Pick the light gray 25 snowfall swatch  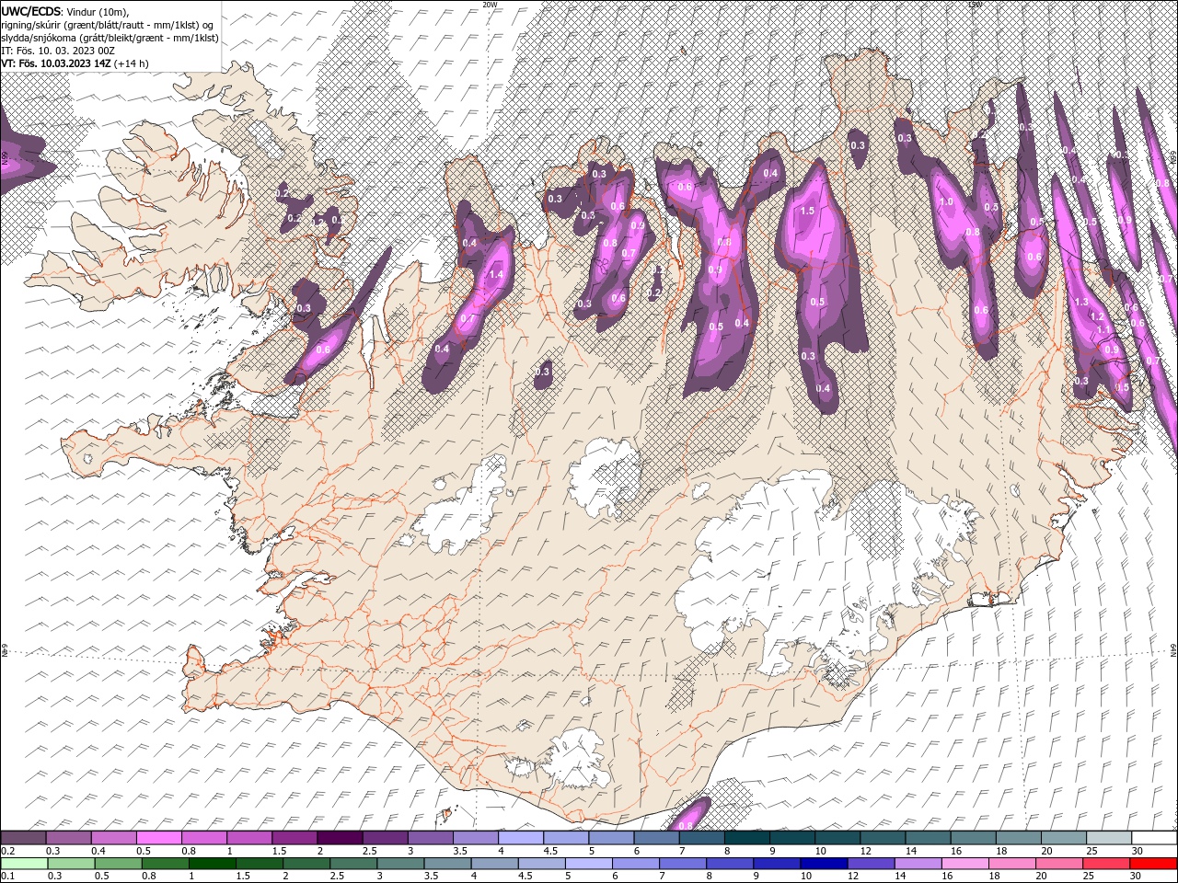(x=1107, y=838)
